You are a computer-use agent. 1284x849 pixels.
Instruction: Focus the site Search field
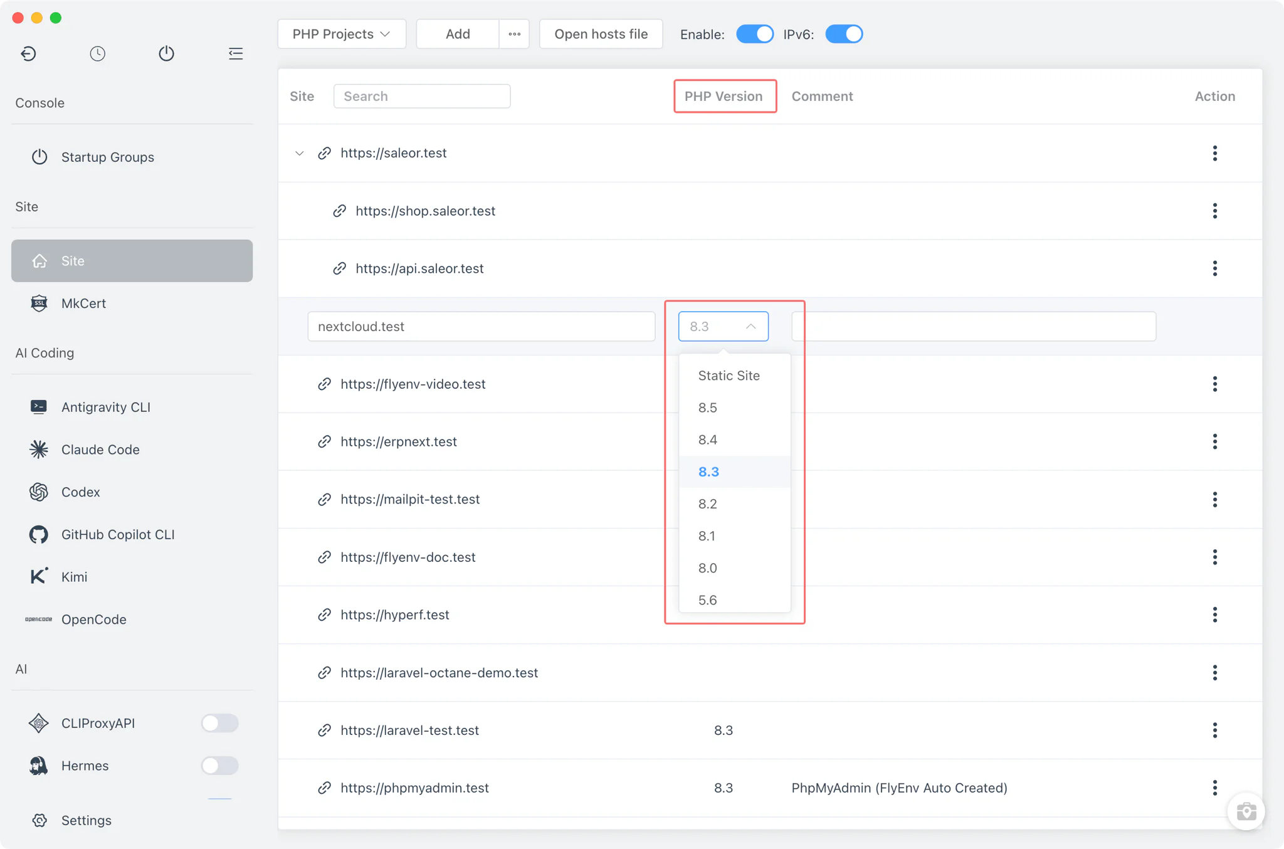[422, 96]
